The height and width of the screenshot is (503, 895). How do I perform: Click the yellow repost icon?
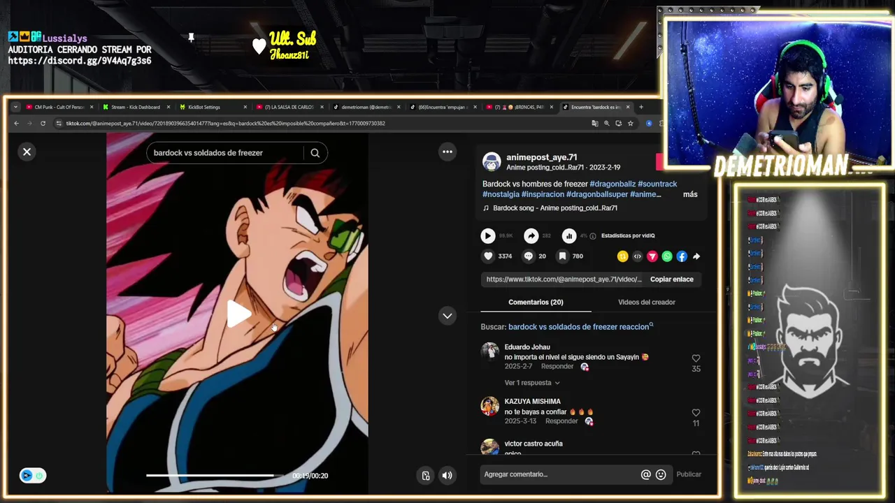point(622,256)
